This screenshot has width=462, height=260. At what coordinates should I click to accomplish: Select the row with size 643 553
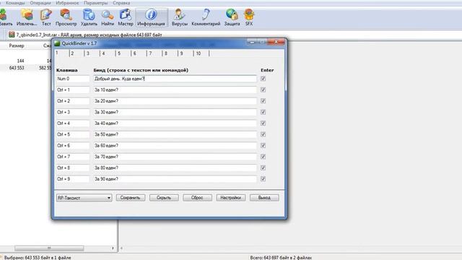tap(26, 68)
